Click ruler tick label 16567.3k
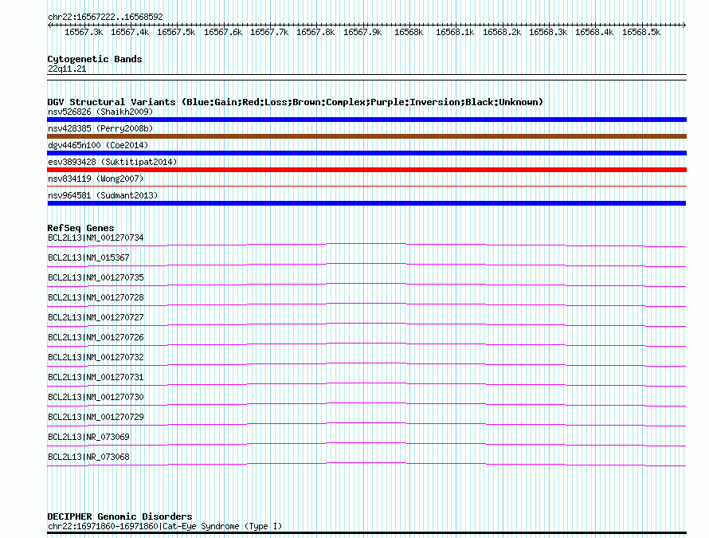Image resolution: width=709 pixels, height=538 pixels. [84, 33]
